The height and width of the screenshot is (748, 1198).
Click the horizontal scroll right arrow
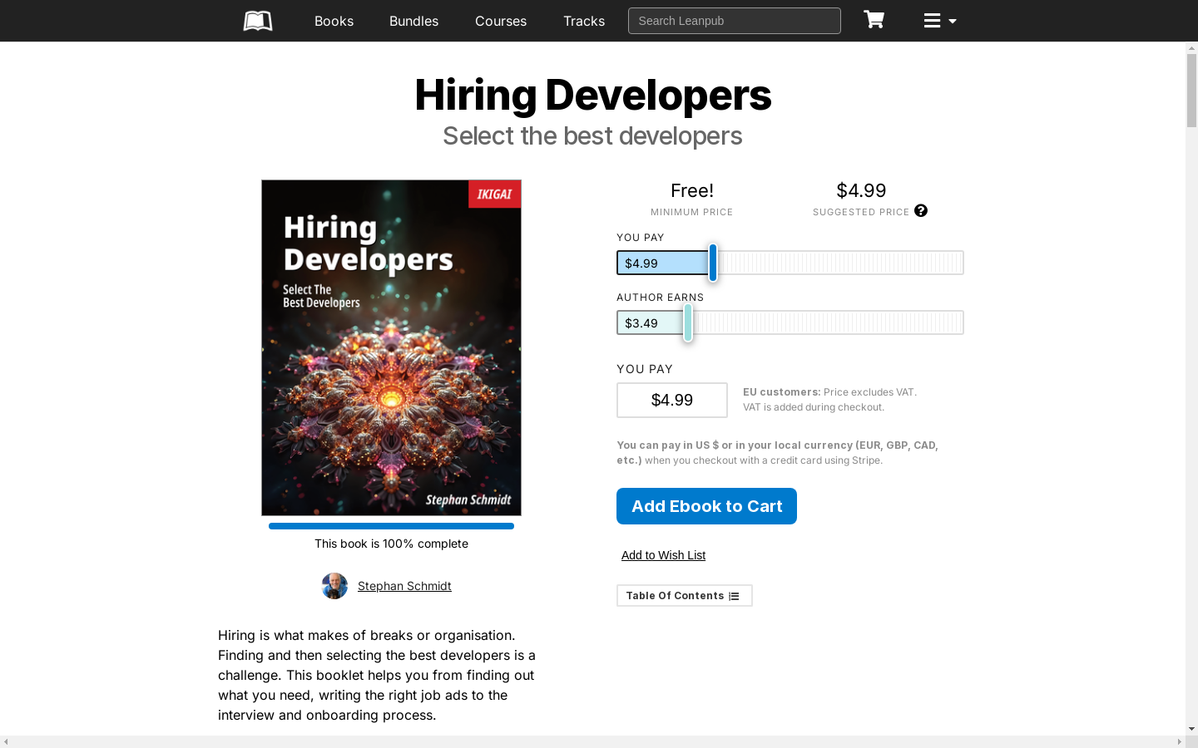click(1179, 741)
